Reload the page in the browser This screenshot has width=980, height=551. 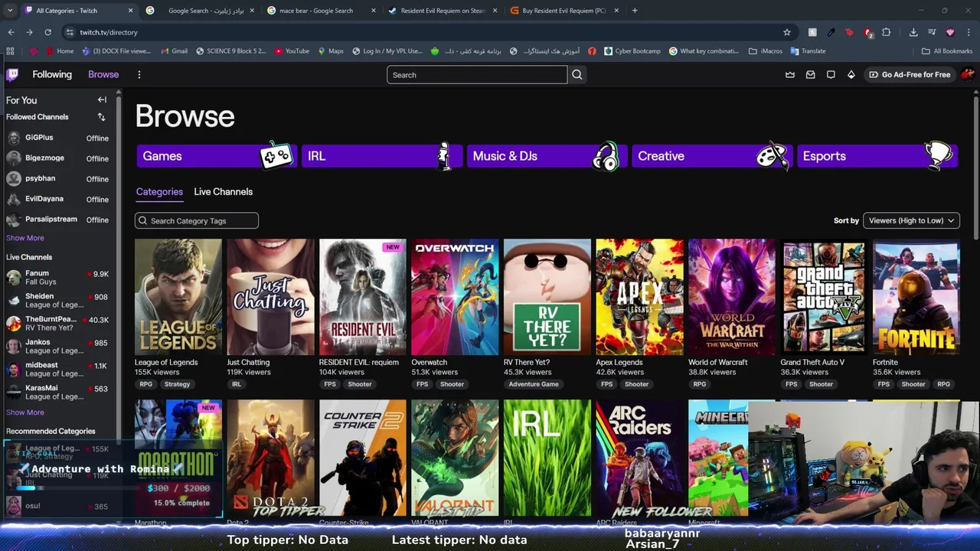(x=47, y=32)
